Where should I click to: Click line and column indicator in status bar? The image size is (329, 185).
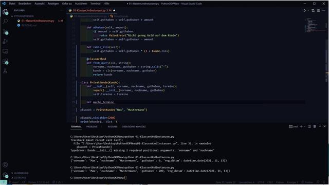coord(226,182)
